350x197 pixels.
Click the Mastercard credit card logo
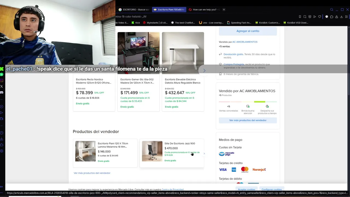(245, 170)
